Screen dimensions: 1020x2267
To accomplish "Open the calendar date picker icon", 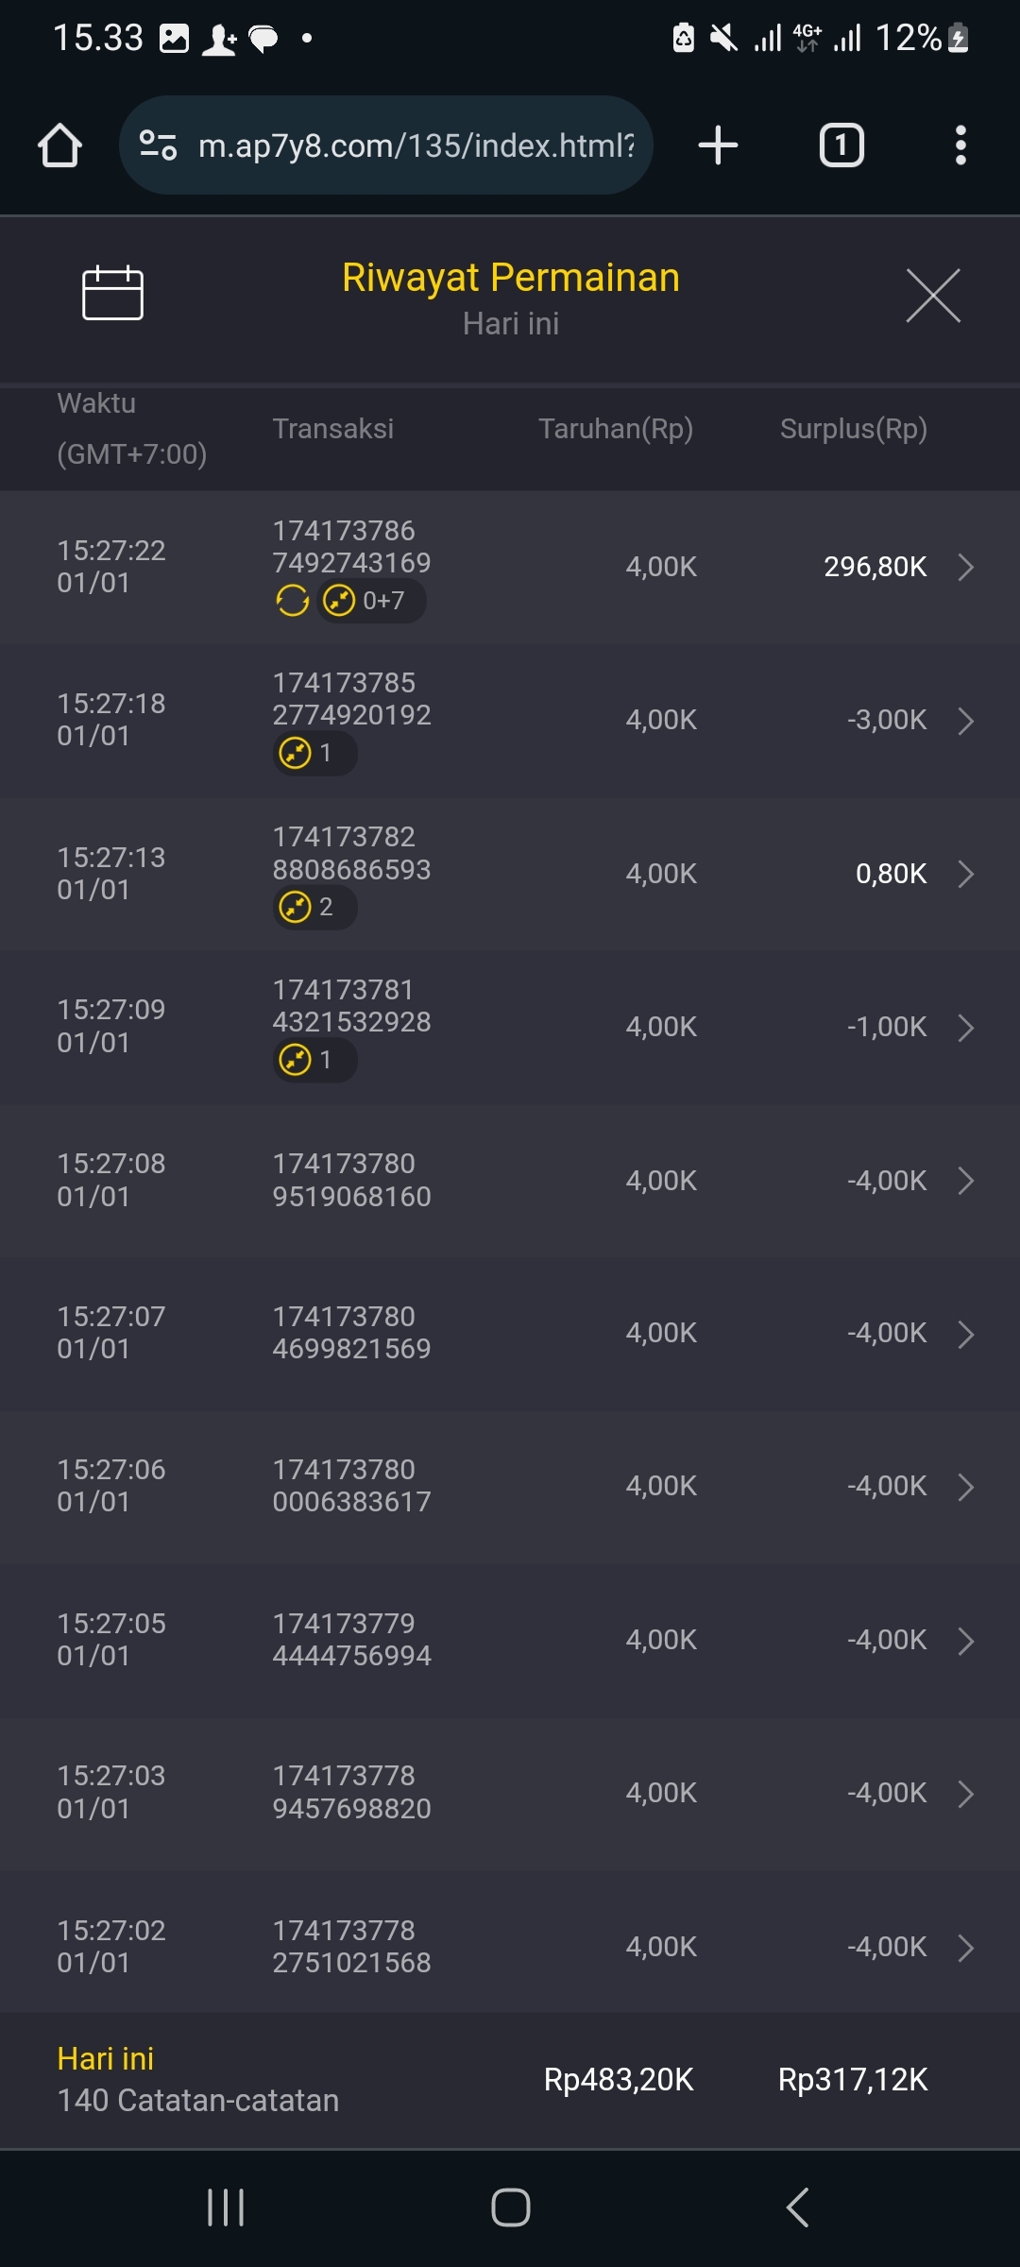I will click(112, 294).
